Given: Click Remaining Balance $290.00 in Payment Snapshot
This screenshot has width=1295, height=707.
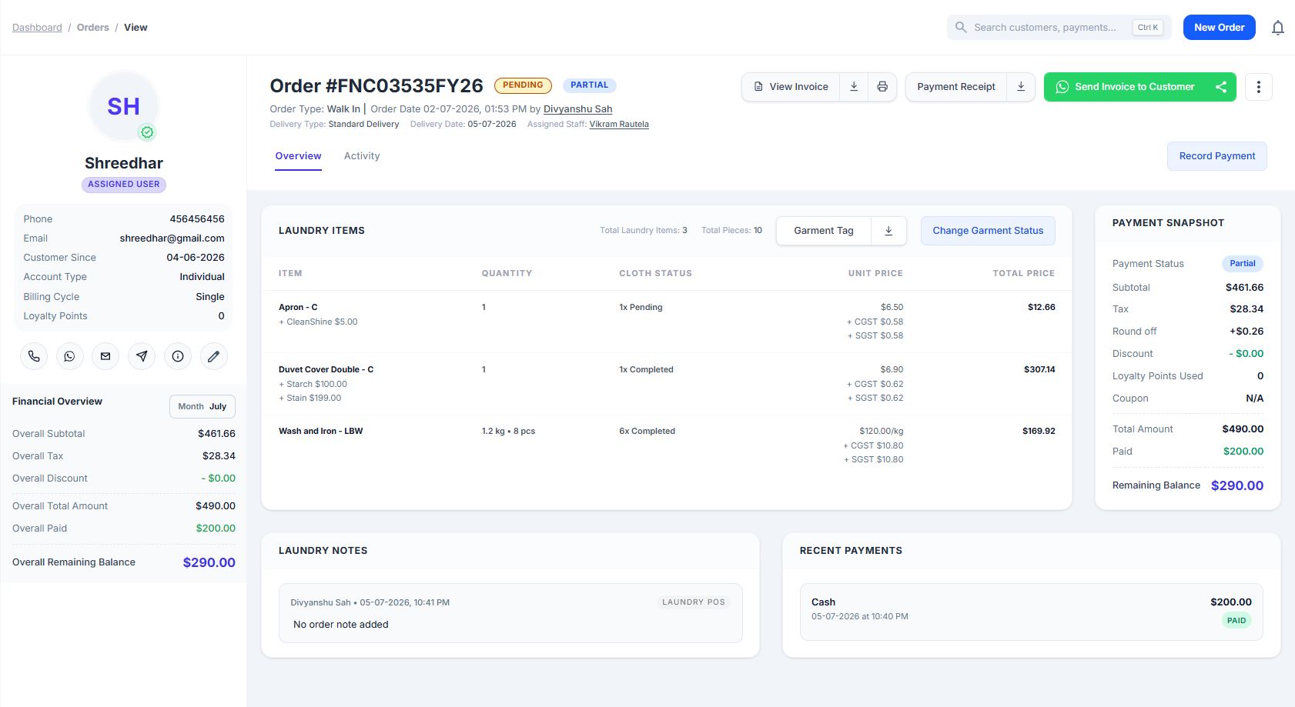Looking at the screenshot, I should [x=1237, y=485].
